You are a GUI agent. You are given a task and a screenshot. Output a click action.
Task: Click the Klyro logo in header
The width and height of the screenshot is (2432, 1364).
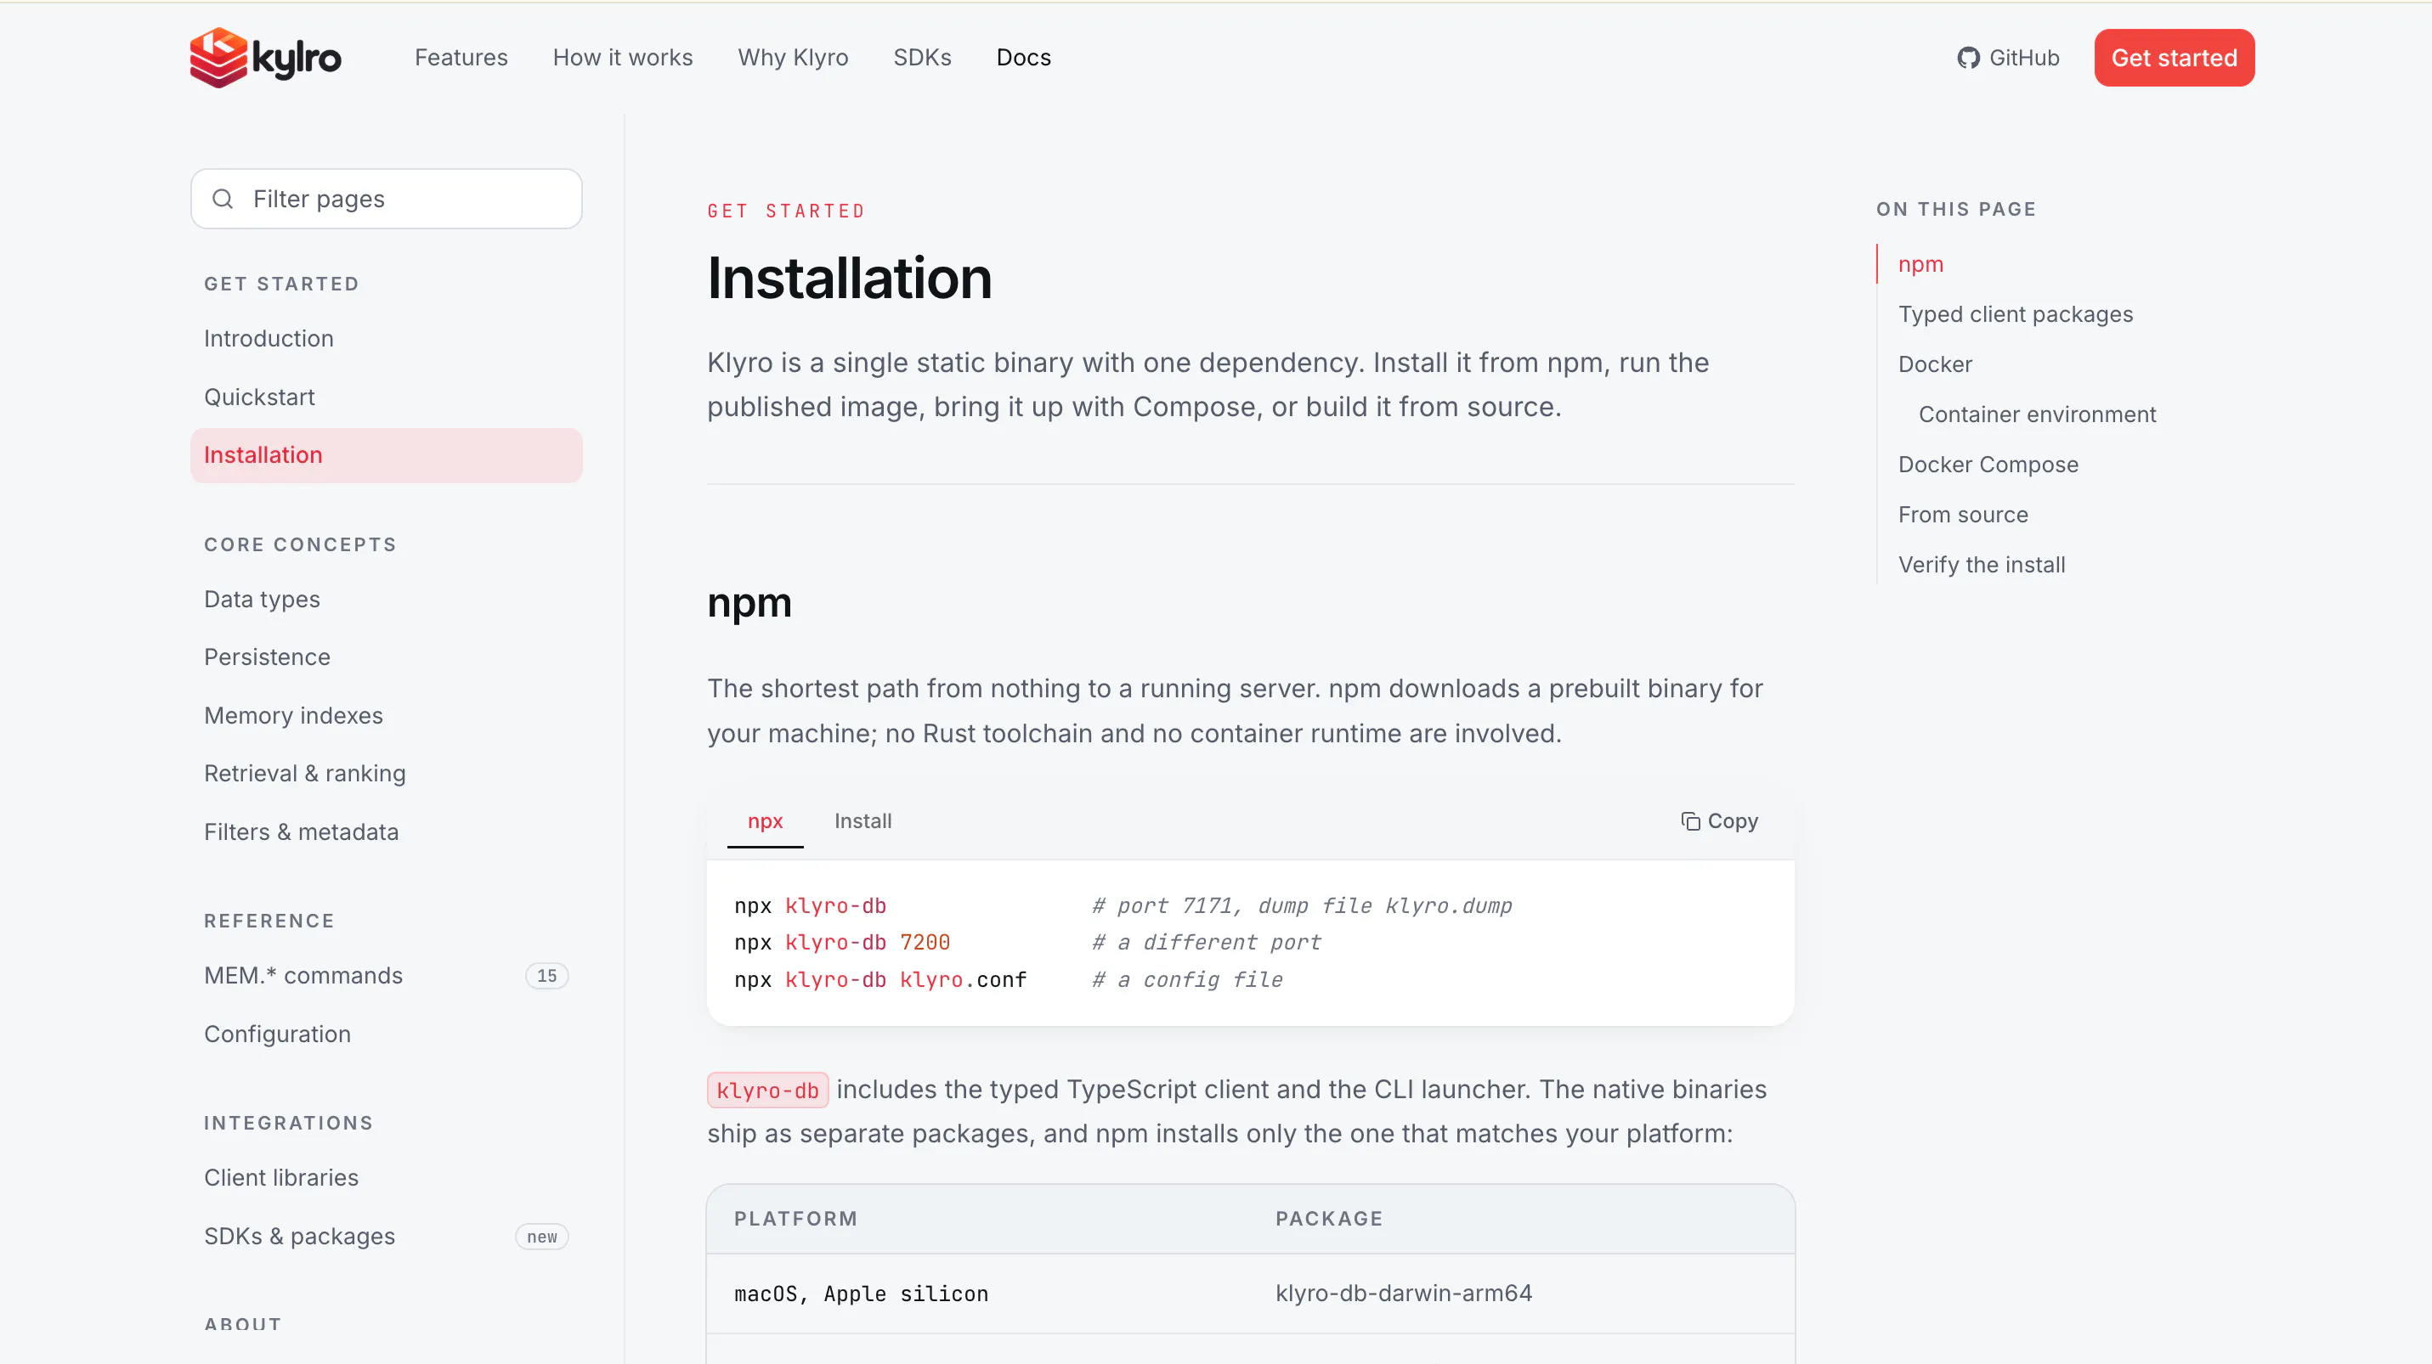265,58
